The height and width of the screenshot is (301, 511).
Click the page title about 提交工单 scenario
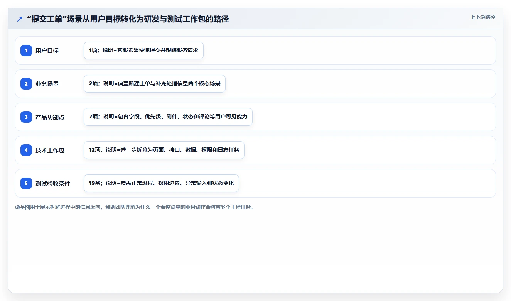(x=128, y=19)
